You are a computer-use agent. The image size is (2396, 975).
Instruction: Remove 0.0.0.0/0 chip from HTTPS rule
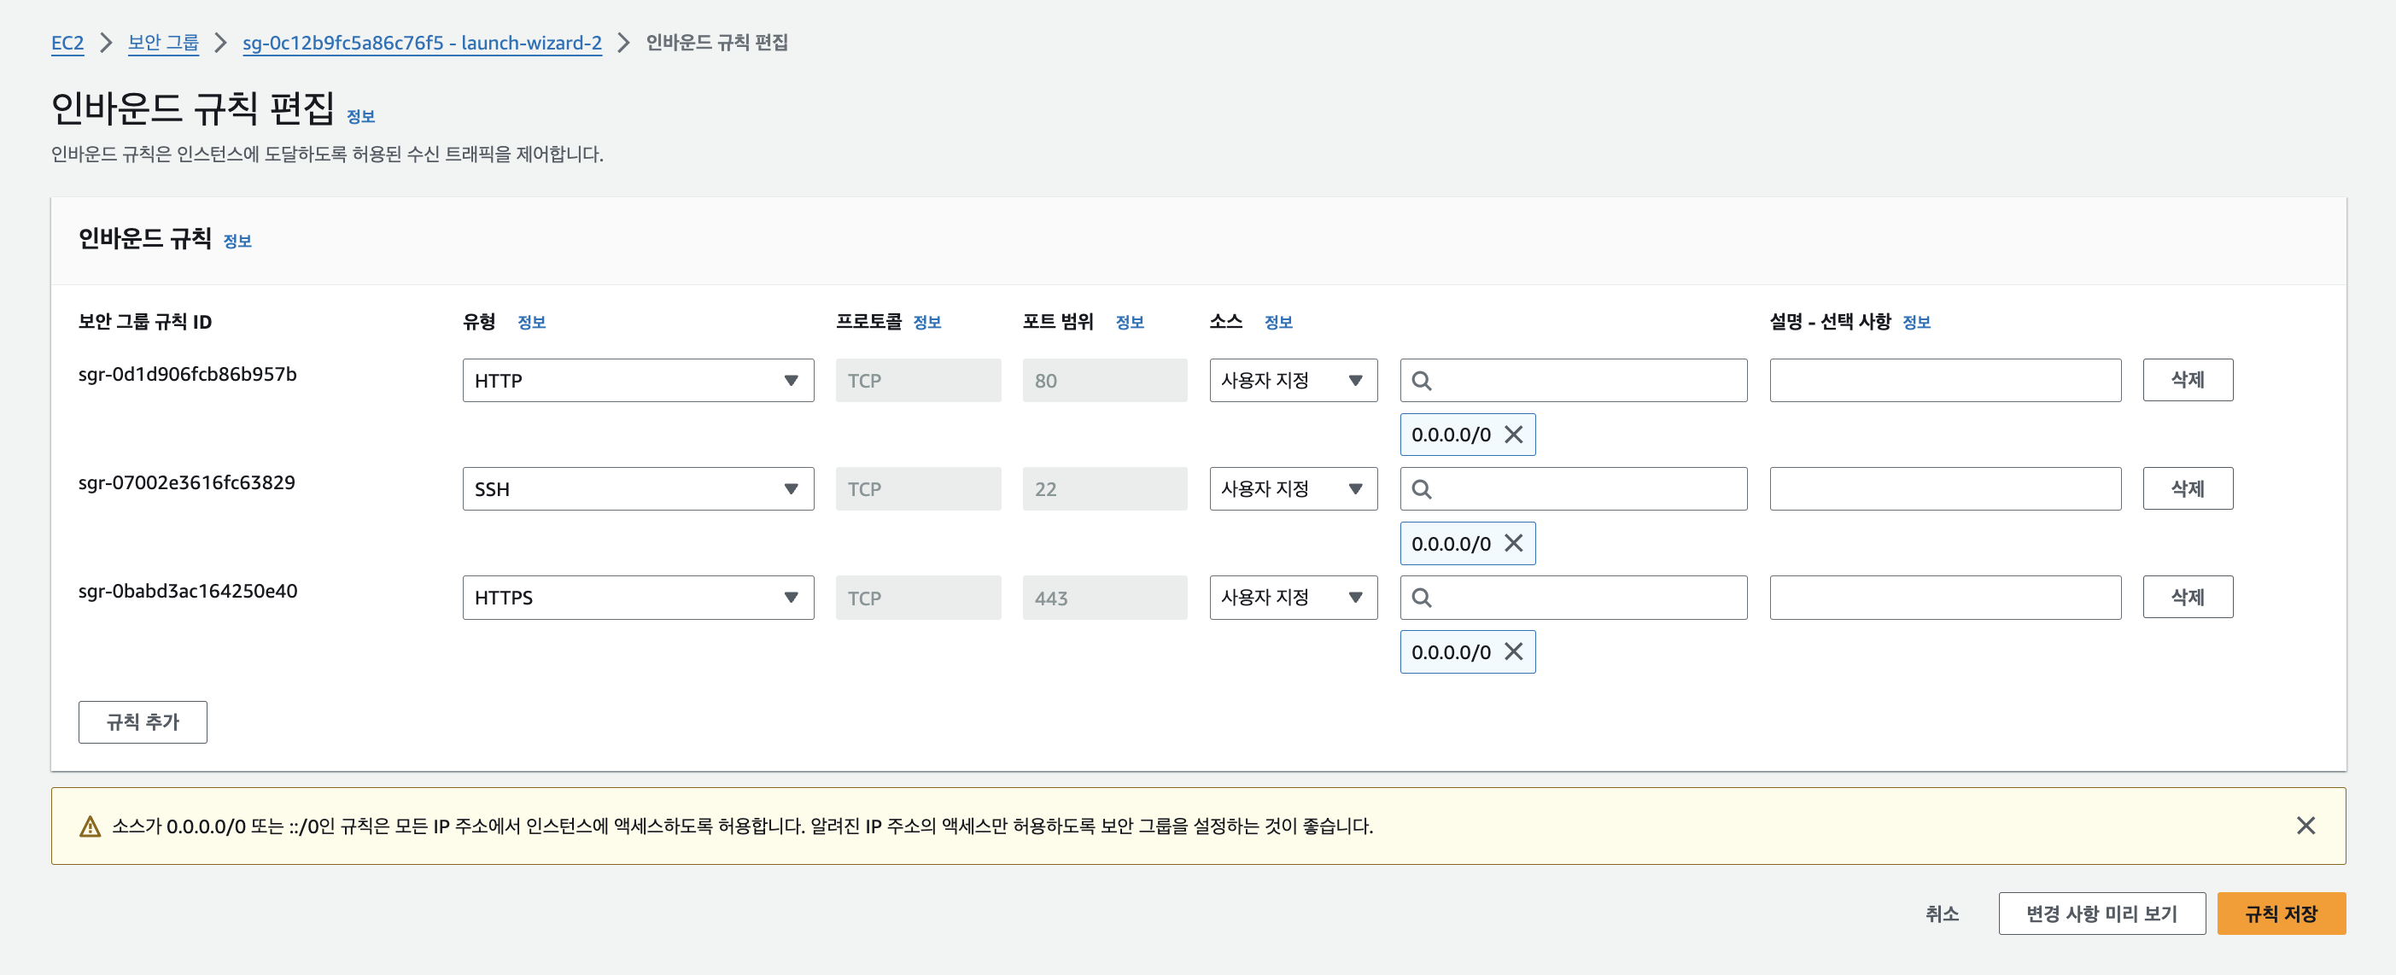[x=1513, y=652]
